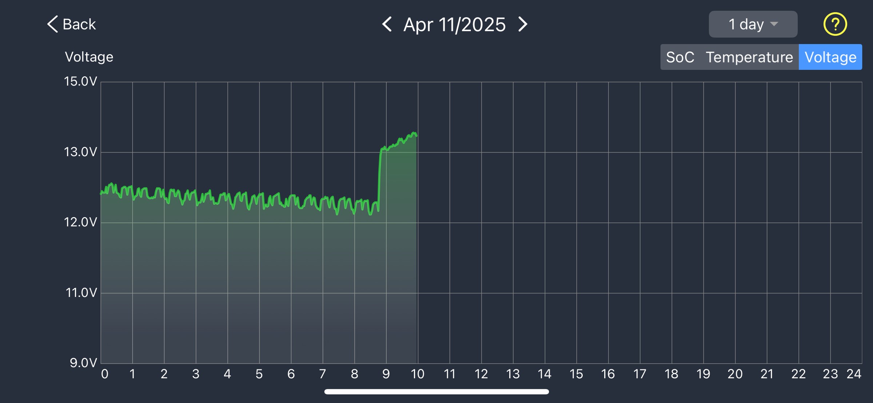Click the 9.0V axis label

point(84,363)
